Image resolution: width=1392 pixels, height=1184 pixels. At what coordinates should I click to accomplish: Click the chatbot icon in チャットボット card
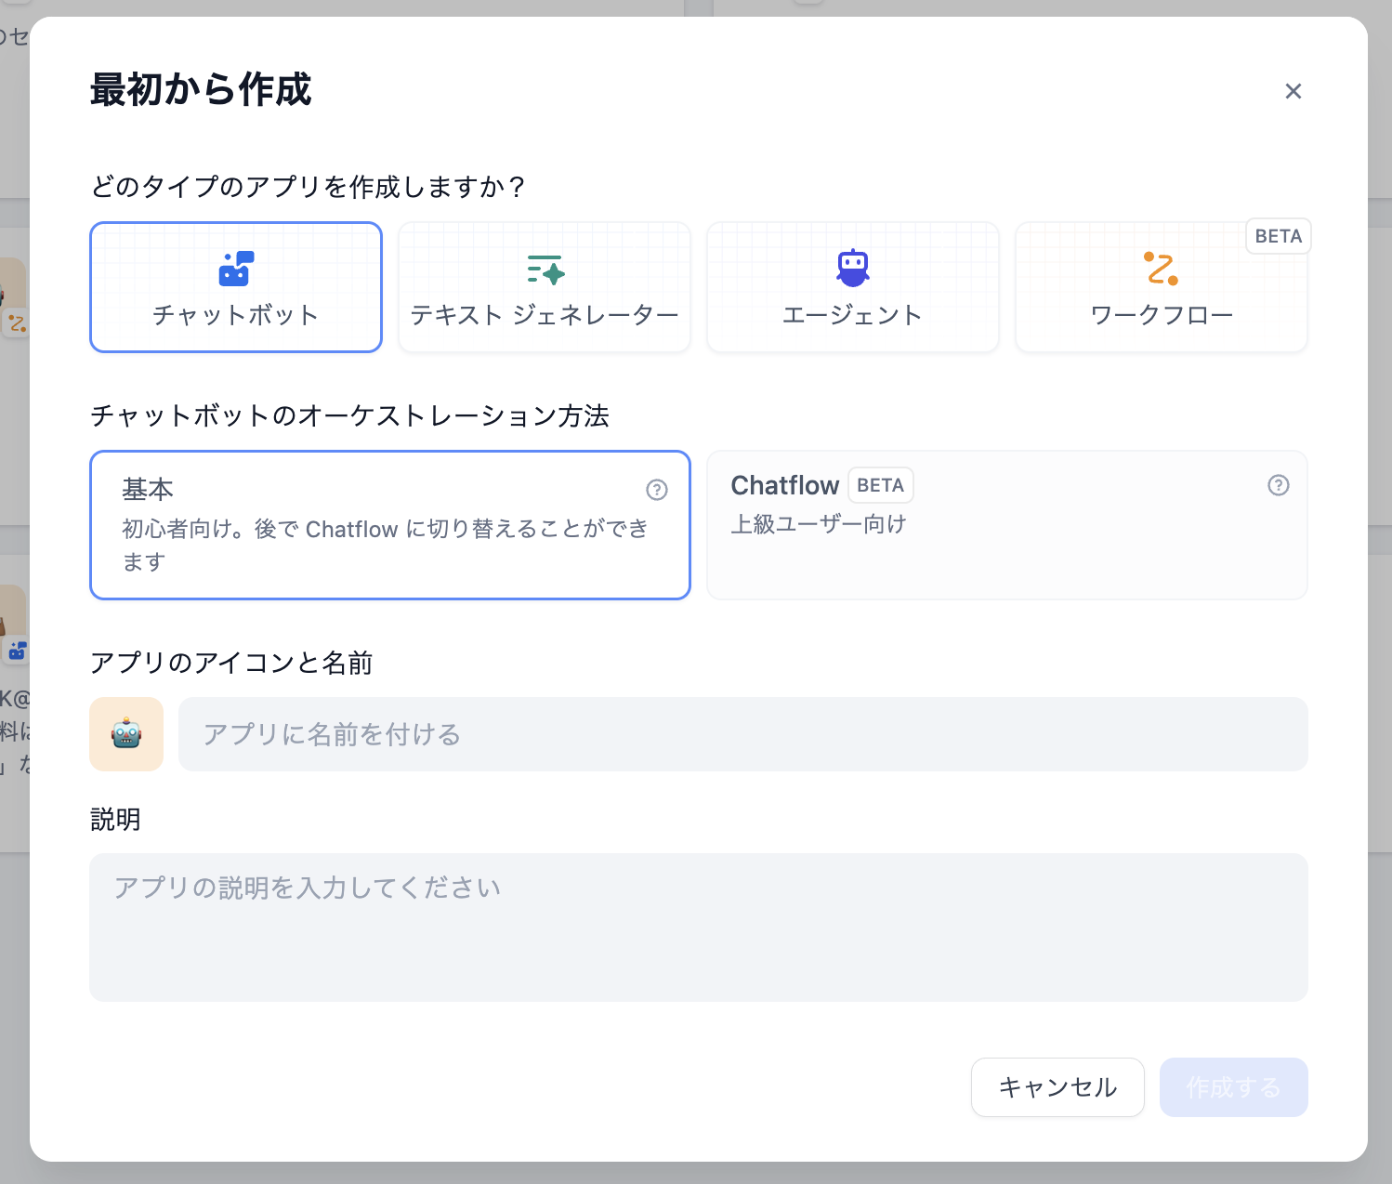pos(236,269)
